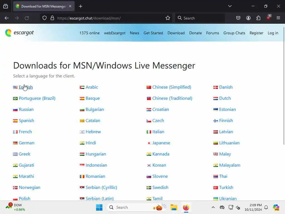285x214 pixels.
Task: Select the English language link
Action: pyautogui.click(x=26, y=87)
